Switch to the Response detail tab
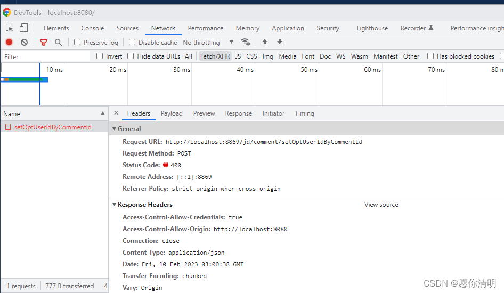Viewport: 504px width, 293px height. click(x=239, y=113)
